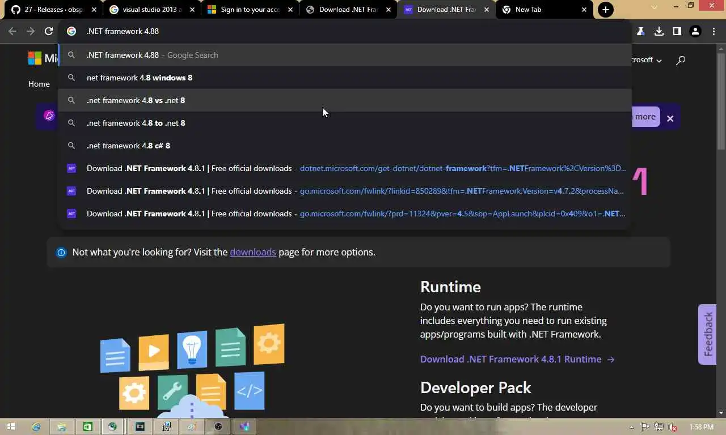
Task: Click the vertical page scrollbar thumb
Action: pyautogui.click(x=721, y=101)
